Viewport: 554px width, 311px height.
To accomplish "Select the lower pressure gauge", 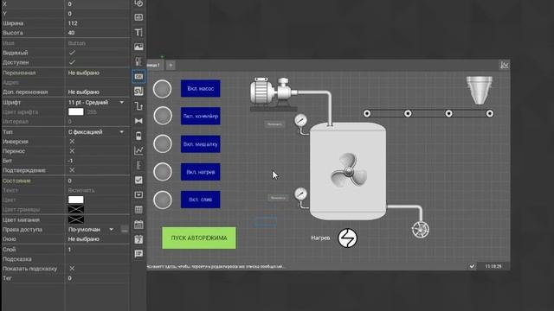I will [x=300, y=194].
